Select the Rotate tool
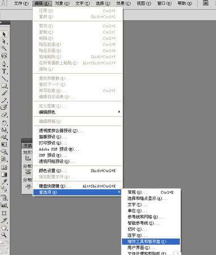The image size is (216, 255). 4,123
